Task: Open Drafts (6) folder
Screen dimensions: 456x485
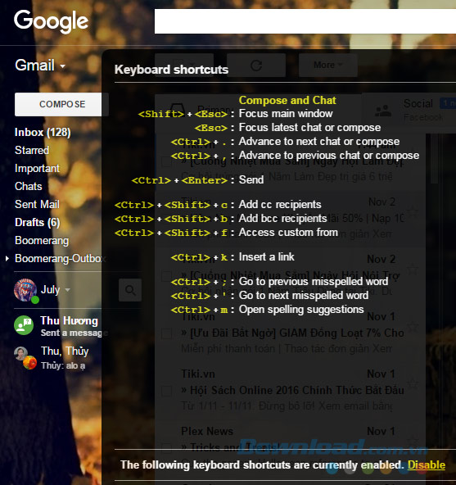Action: tap(37, 222)
